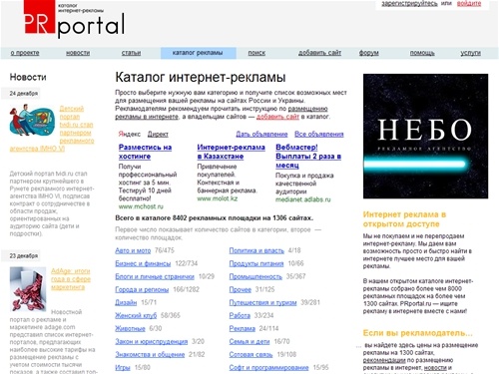Open 'Женский клуб' category
This screenshot has width=499, height=374.
click(136, 316)
